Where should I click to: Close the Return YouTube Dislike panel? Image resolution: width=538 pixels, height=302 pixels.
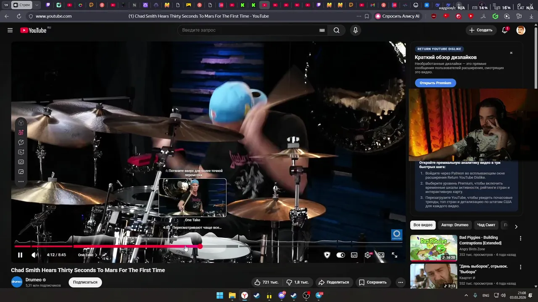pos(511,53)
